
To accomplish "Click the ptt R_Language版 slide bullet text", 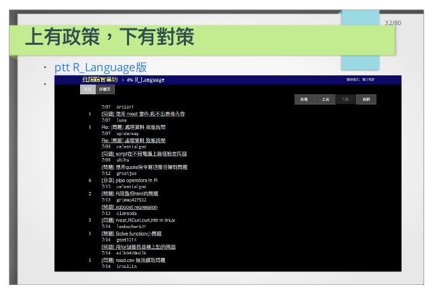I will pyautogui.click(x=100, y=67).
